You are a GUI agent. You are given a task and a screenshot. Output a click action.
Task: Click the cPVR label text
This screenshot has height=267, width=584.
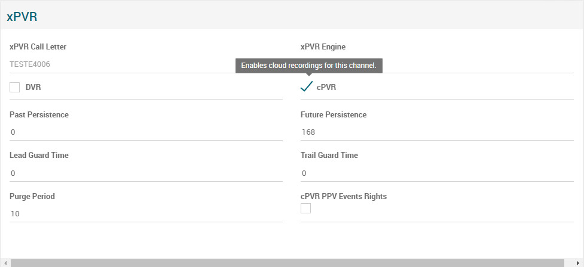pos(326,88)
